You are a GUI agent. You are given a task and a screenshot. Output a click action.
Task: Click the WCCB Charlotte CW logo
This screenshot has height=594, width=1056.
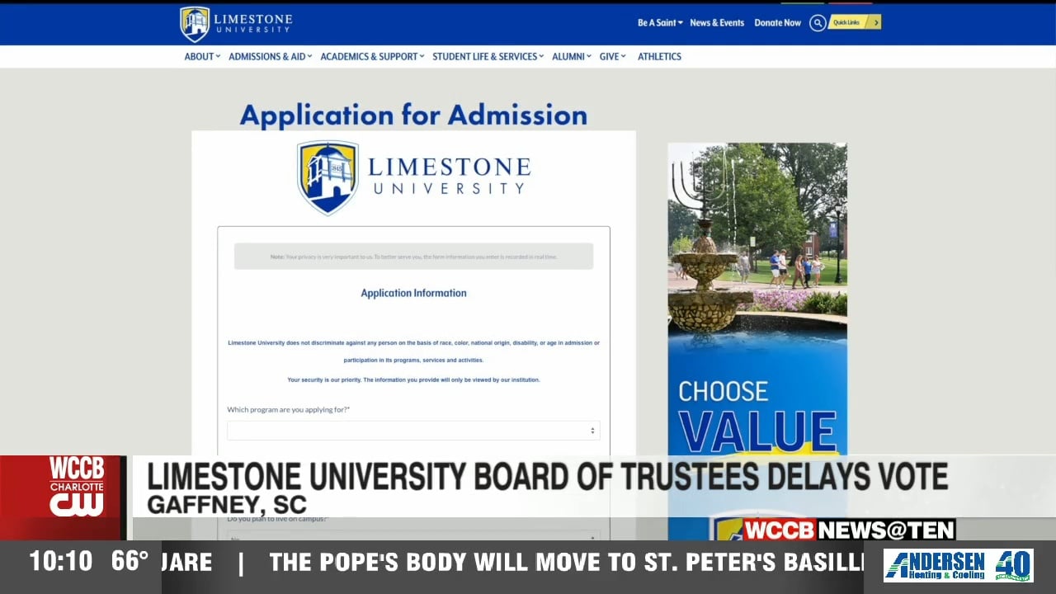[x=76, y=487]
